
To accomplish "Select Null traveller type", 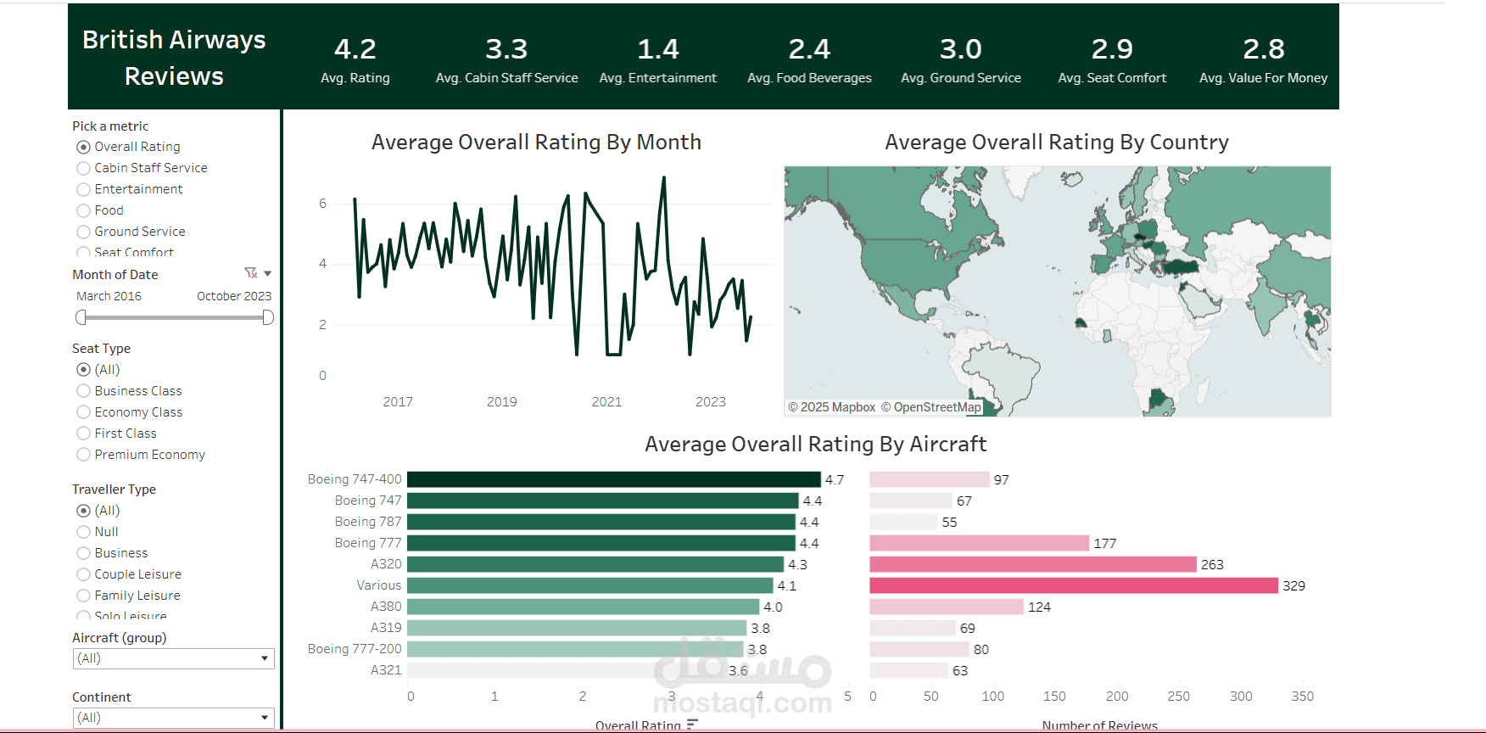I will (98, 532).
